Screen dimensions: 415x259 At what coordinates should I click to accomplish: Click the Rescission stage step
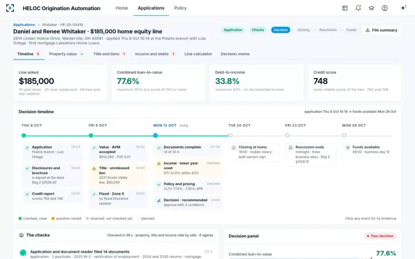(328, 30)
